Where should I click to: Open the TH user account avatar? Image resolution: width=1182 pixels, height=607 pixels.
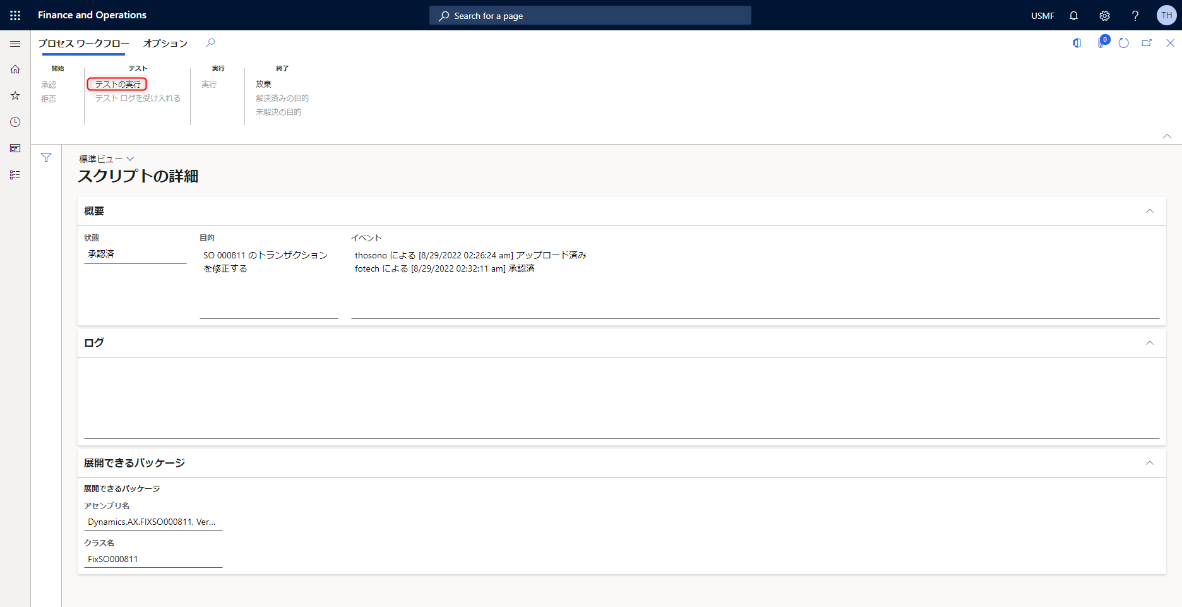pyautogui.click(x=1166, y=15)
